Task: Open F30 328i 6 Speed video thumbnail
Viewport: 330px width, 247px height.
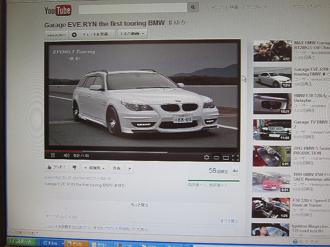Action: coord(271,208)
